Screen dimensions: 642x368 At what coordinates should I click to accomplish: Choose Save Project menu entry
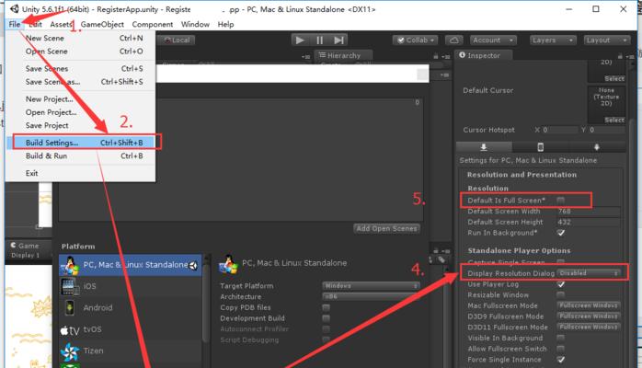pyautogui.click(x=81, y=125)
